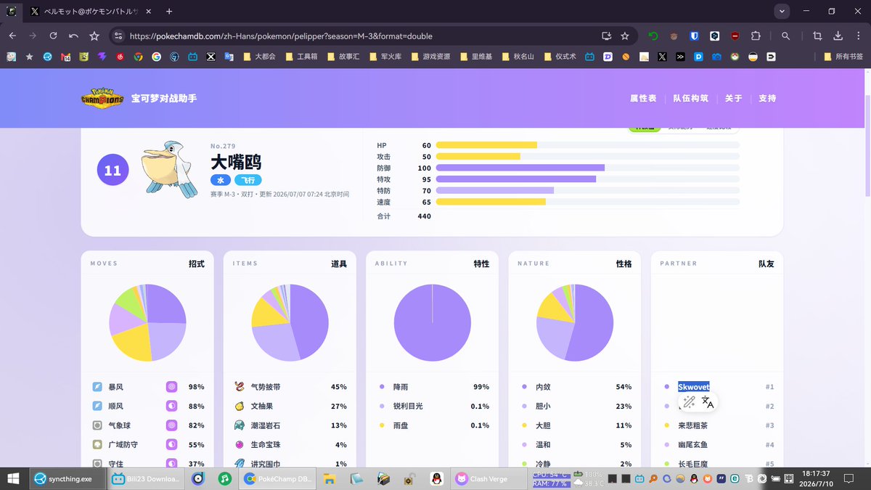Click the browser address bar URL
Image resolution: width=871 pixels, height=490 pixels.
281,36
